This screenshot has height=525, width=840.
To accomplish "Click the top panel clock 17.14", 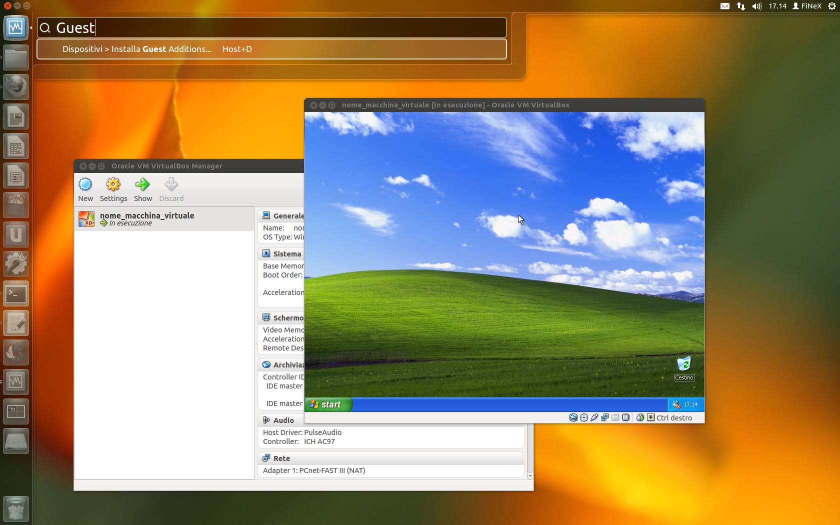I will 777,6.
